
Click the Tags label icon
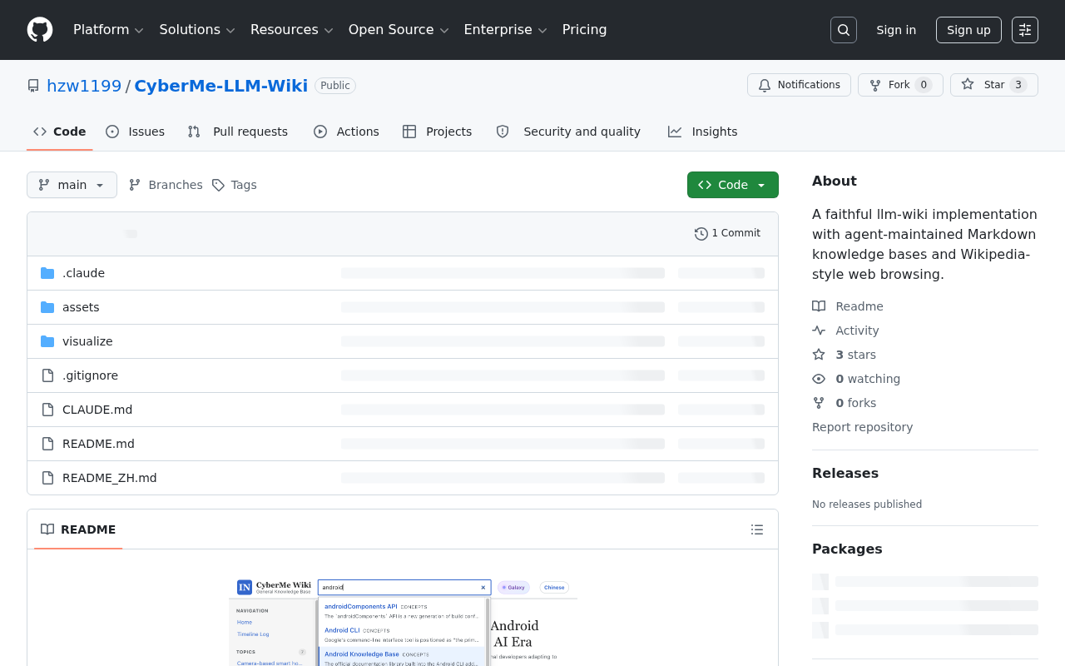pyautogui.click(x=218, y=185)
